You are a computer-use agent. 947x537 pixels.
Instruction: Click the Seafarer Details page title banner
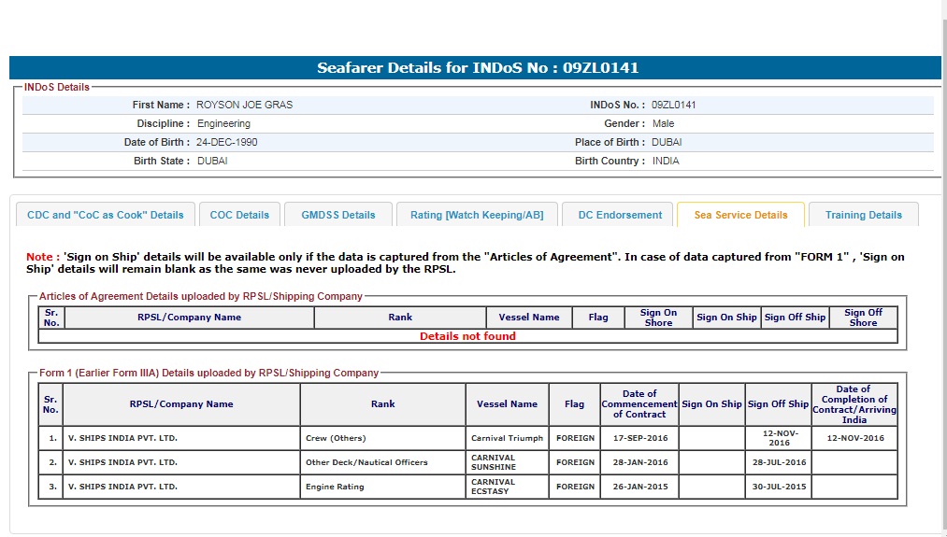click(x=477, y=68)
